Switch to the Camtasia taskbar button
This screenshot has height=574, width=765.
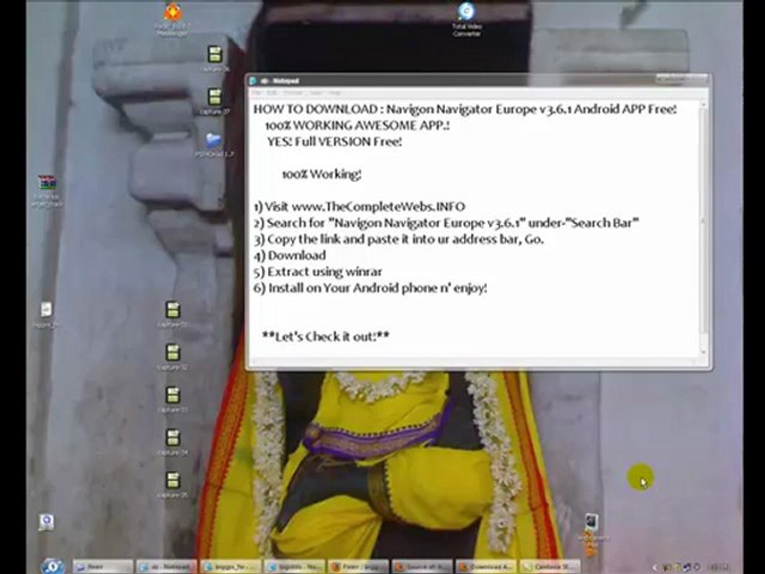click(551, 567)
